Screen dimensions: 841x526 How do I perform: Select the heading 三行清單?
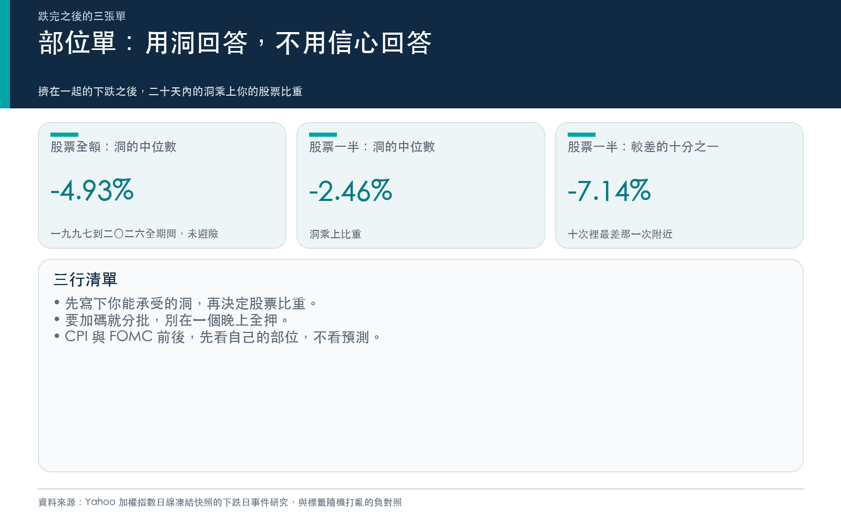[85, 279]
